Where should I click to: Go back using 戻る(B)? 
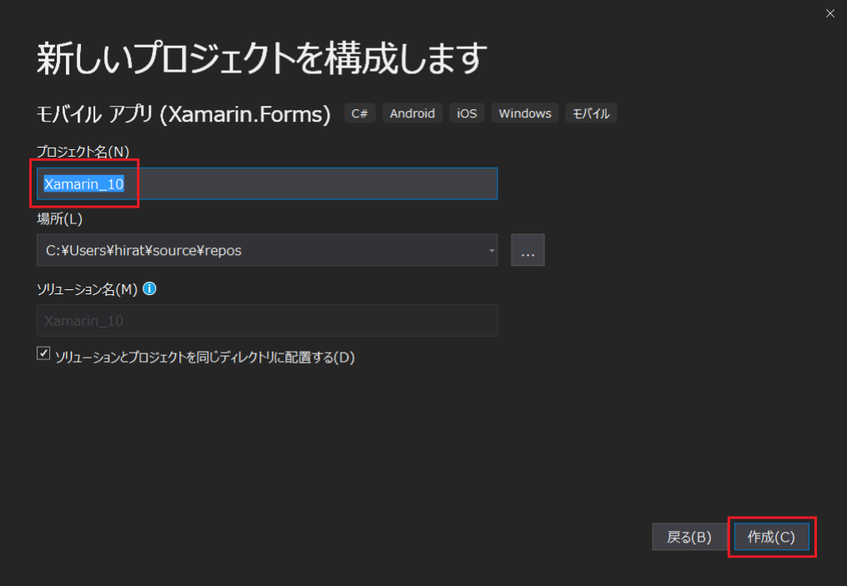[x=689, y=537]
